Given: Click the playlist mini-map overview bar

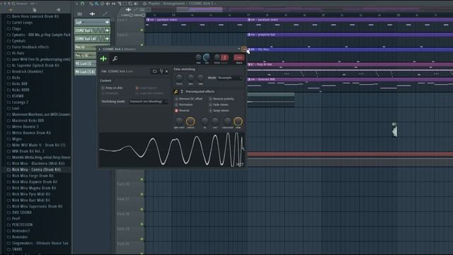Looking at the screenshot, I should (x=300, y=9).
